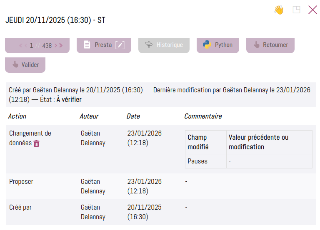The image size is (320, 230).
Task: Click the Commentaire column header
Action: click(x=203, y=116)
